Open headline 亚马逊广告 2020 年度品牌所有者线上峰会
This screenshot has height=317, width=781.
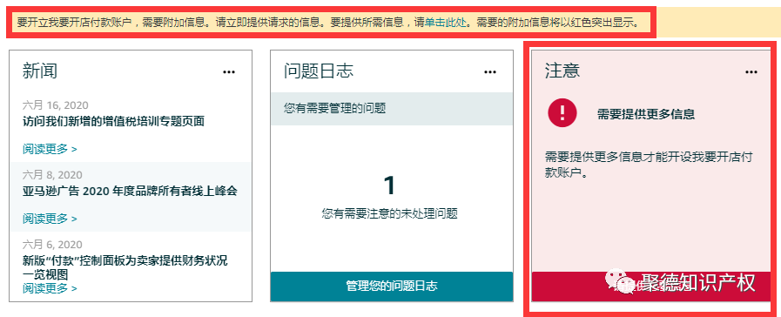click(130, 191)
